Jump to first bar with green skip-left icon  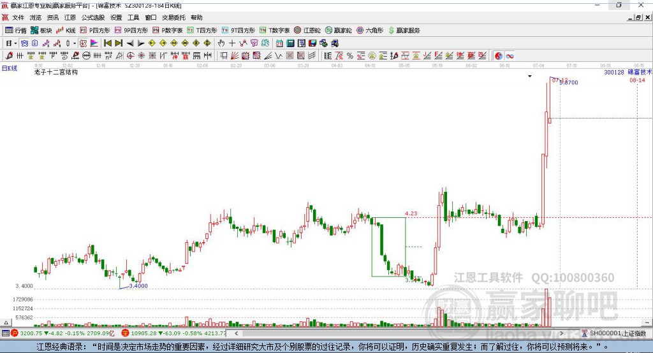pos(107,43)
